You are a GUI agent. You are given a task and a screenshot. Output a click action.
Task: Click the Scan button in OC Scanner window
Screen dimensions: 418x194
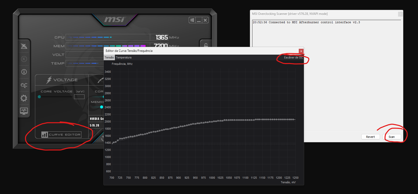[392, 137]
